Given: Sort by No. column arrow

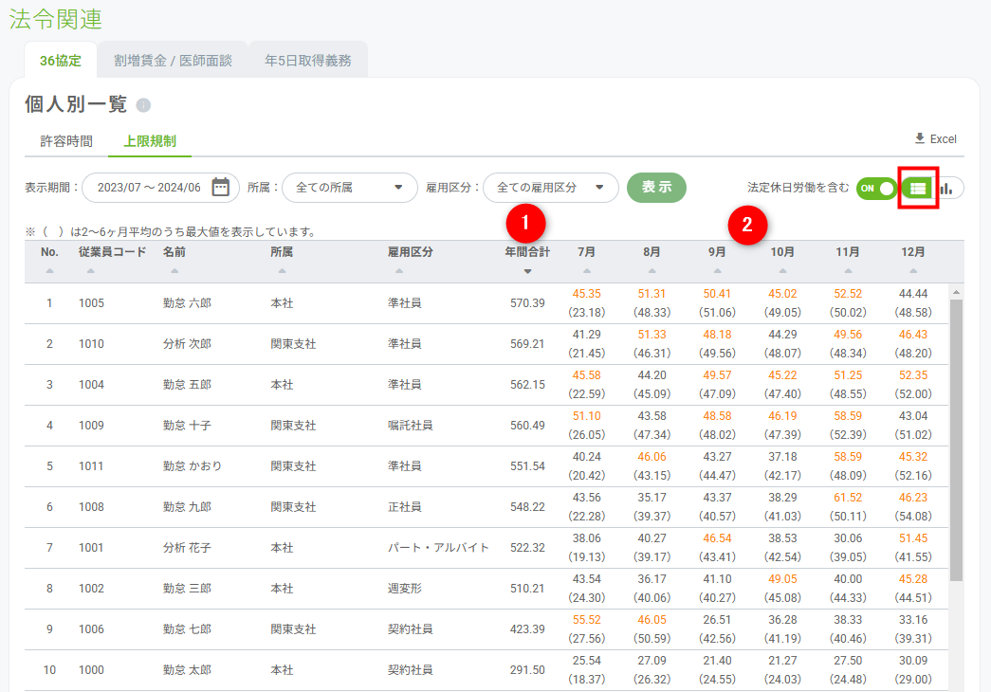Looking at the screenshot, I should click(50, 271).
